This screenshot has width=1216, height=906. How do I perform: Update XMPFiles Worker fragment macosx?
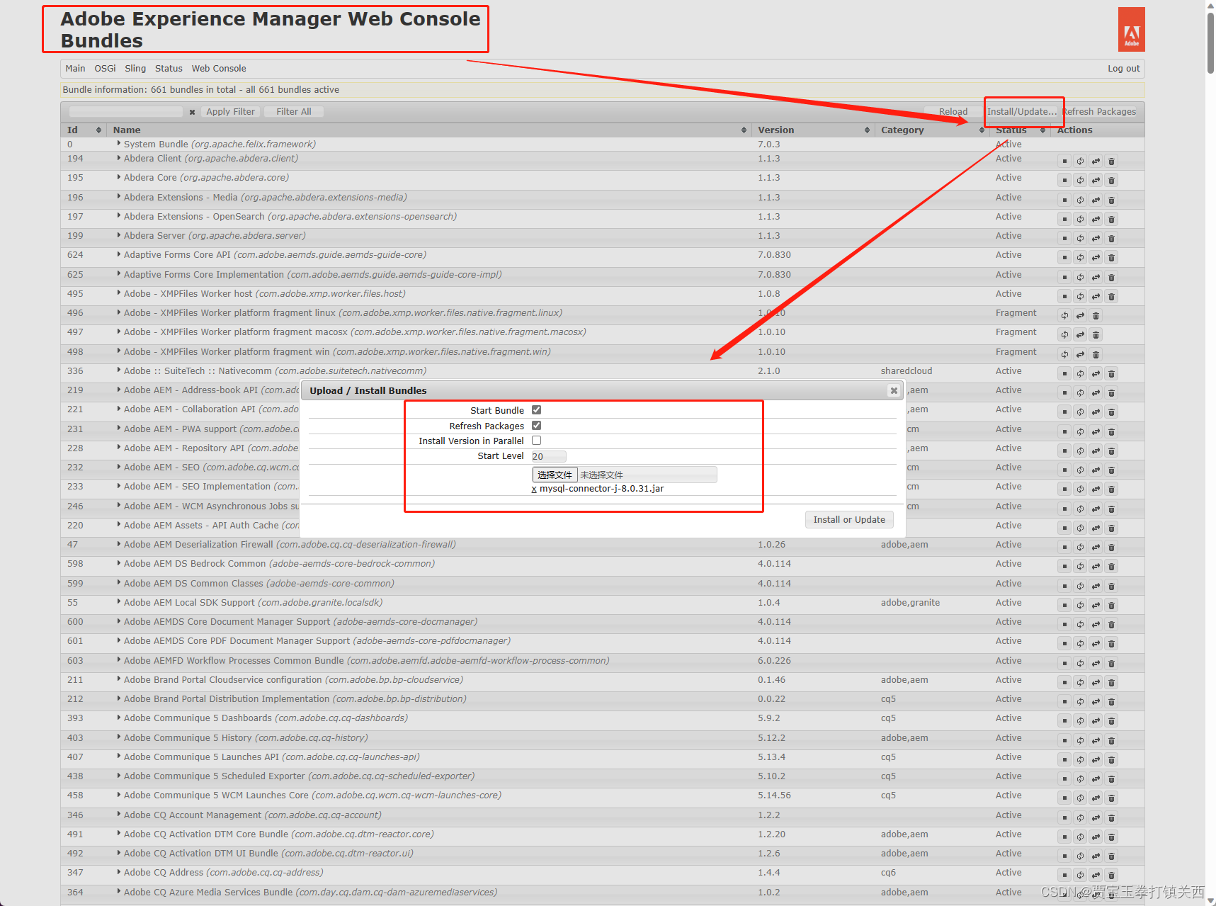1080,335
